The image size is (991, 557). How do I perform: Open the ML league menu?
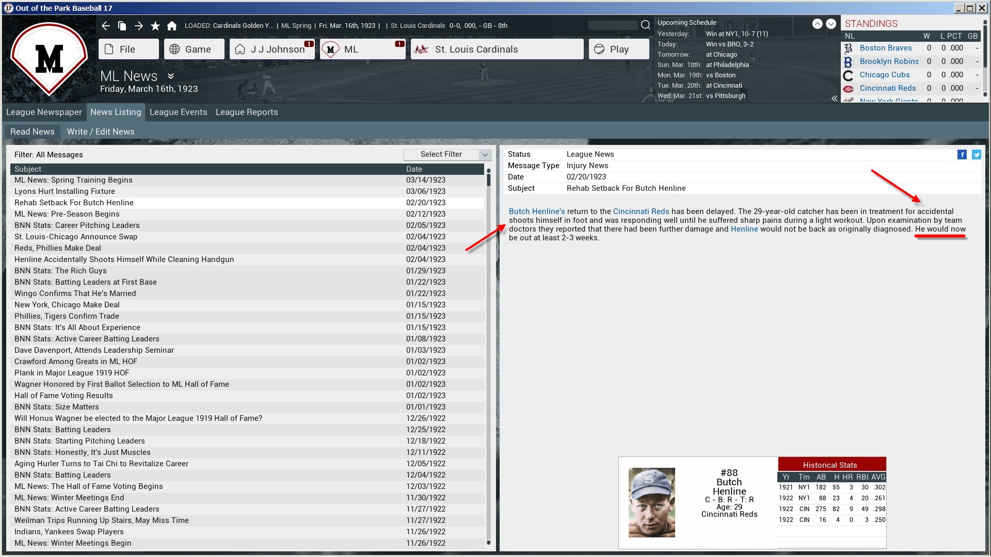point(362,49)
